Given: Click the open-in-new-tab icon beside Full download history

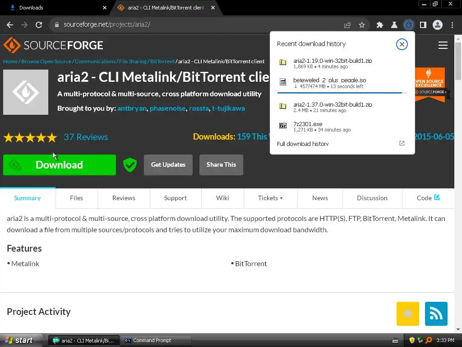Looking at the screenshot, I should (402, 143).
